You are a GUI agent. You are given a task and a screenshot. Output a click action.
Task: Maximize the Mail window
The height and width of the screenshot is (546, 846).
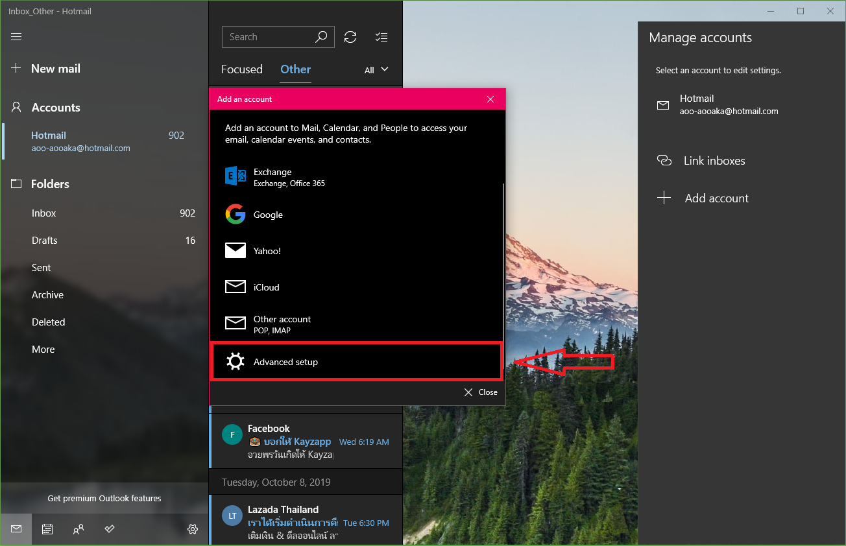click(x=801, y=11)
